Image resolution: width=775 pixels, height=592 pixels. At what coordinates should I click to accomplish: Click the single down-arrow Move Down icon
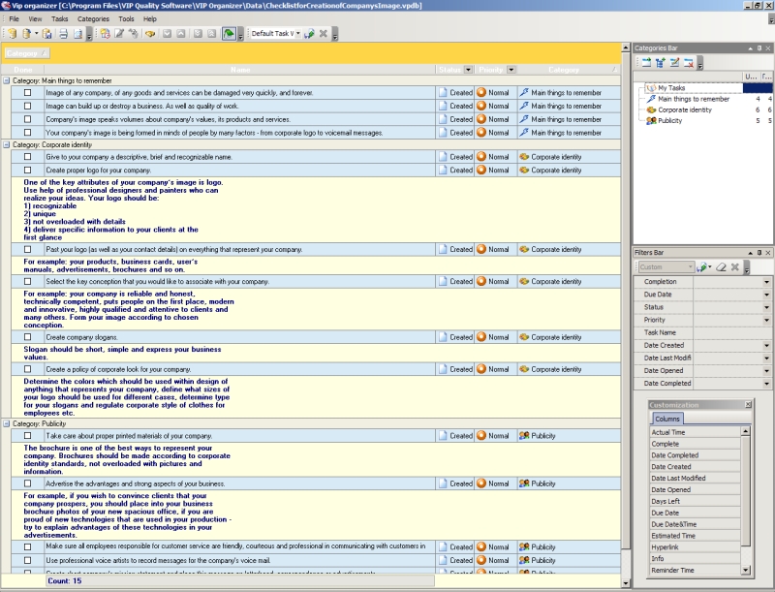(x=167, y=34)
